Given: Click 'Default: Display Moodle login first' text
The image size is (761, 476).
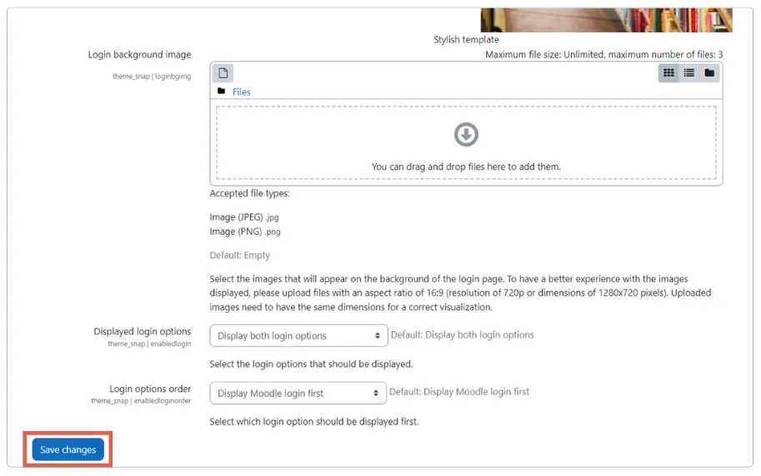Looking at the screenshot, I should [x=459, y=392].
